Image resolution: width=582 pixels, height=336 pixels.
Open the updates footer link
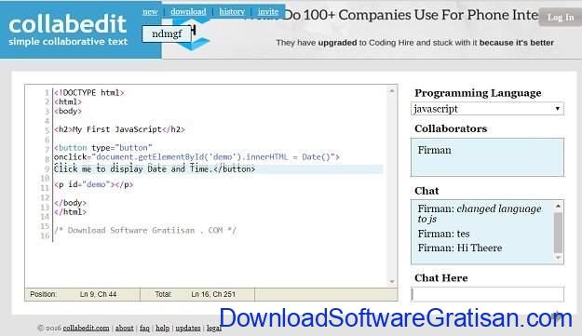[188, 328]
